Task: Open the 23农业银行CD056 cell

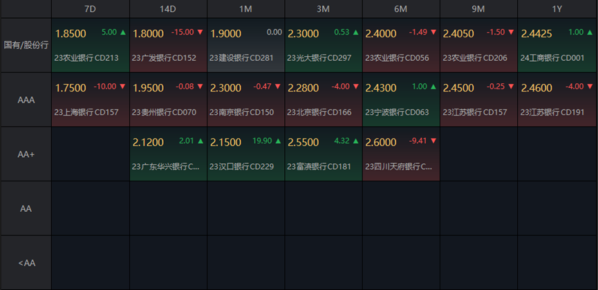Action: point(401,45)
